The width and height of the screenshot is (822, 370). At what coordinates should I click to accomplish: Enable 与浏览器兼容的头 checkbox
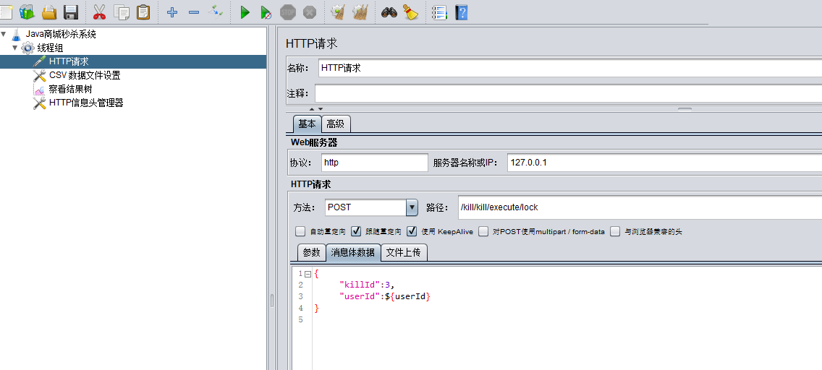click(615, 231)
